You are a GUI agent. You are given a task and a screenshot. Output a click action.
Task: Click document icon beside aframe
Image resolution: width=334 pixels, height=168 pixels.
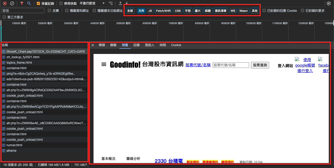(x=4, y=151)
